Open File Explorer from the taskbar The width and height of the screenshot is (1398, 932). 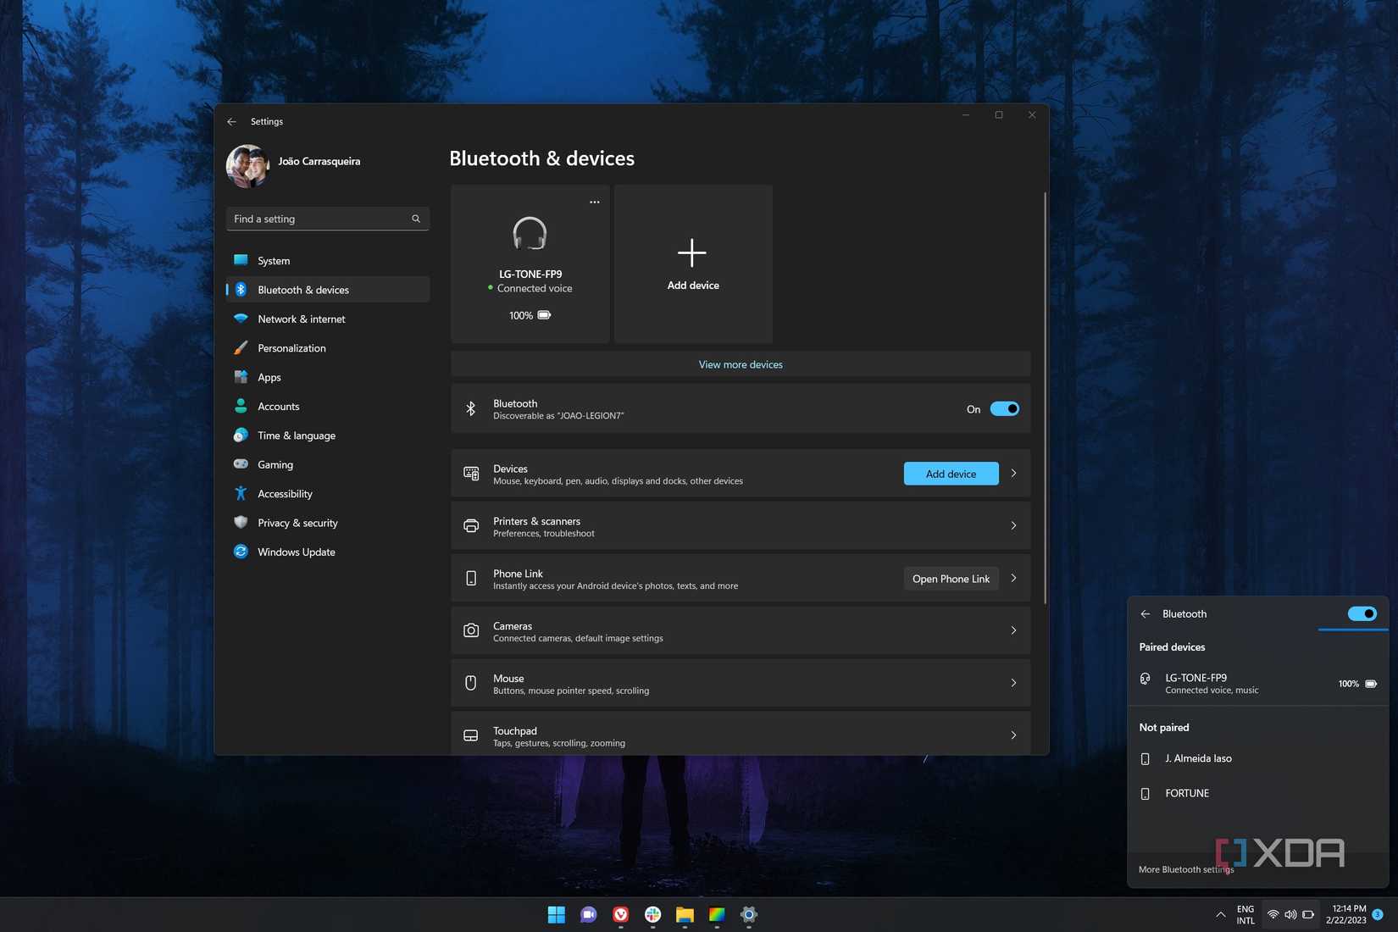pyautogui.click(x=685, y=914)
